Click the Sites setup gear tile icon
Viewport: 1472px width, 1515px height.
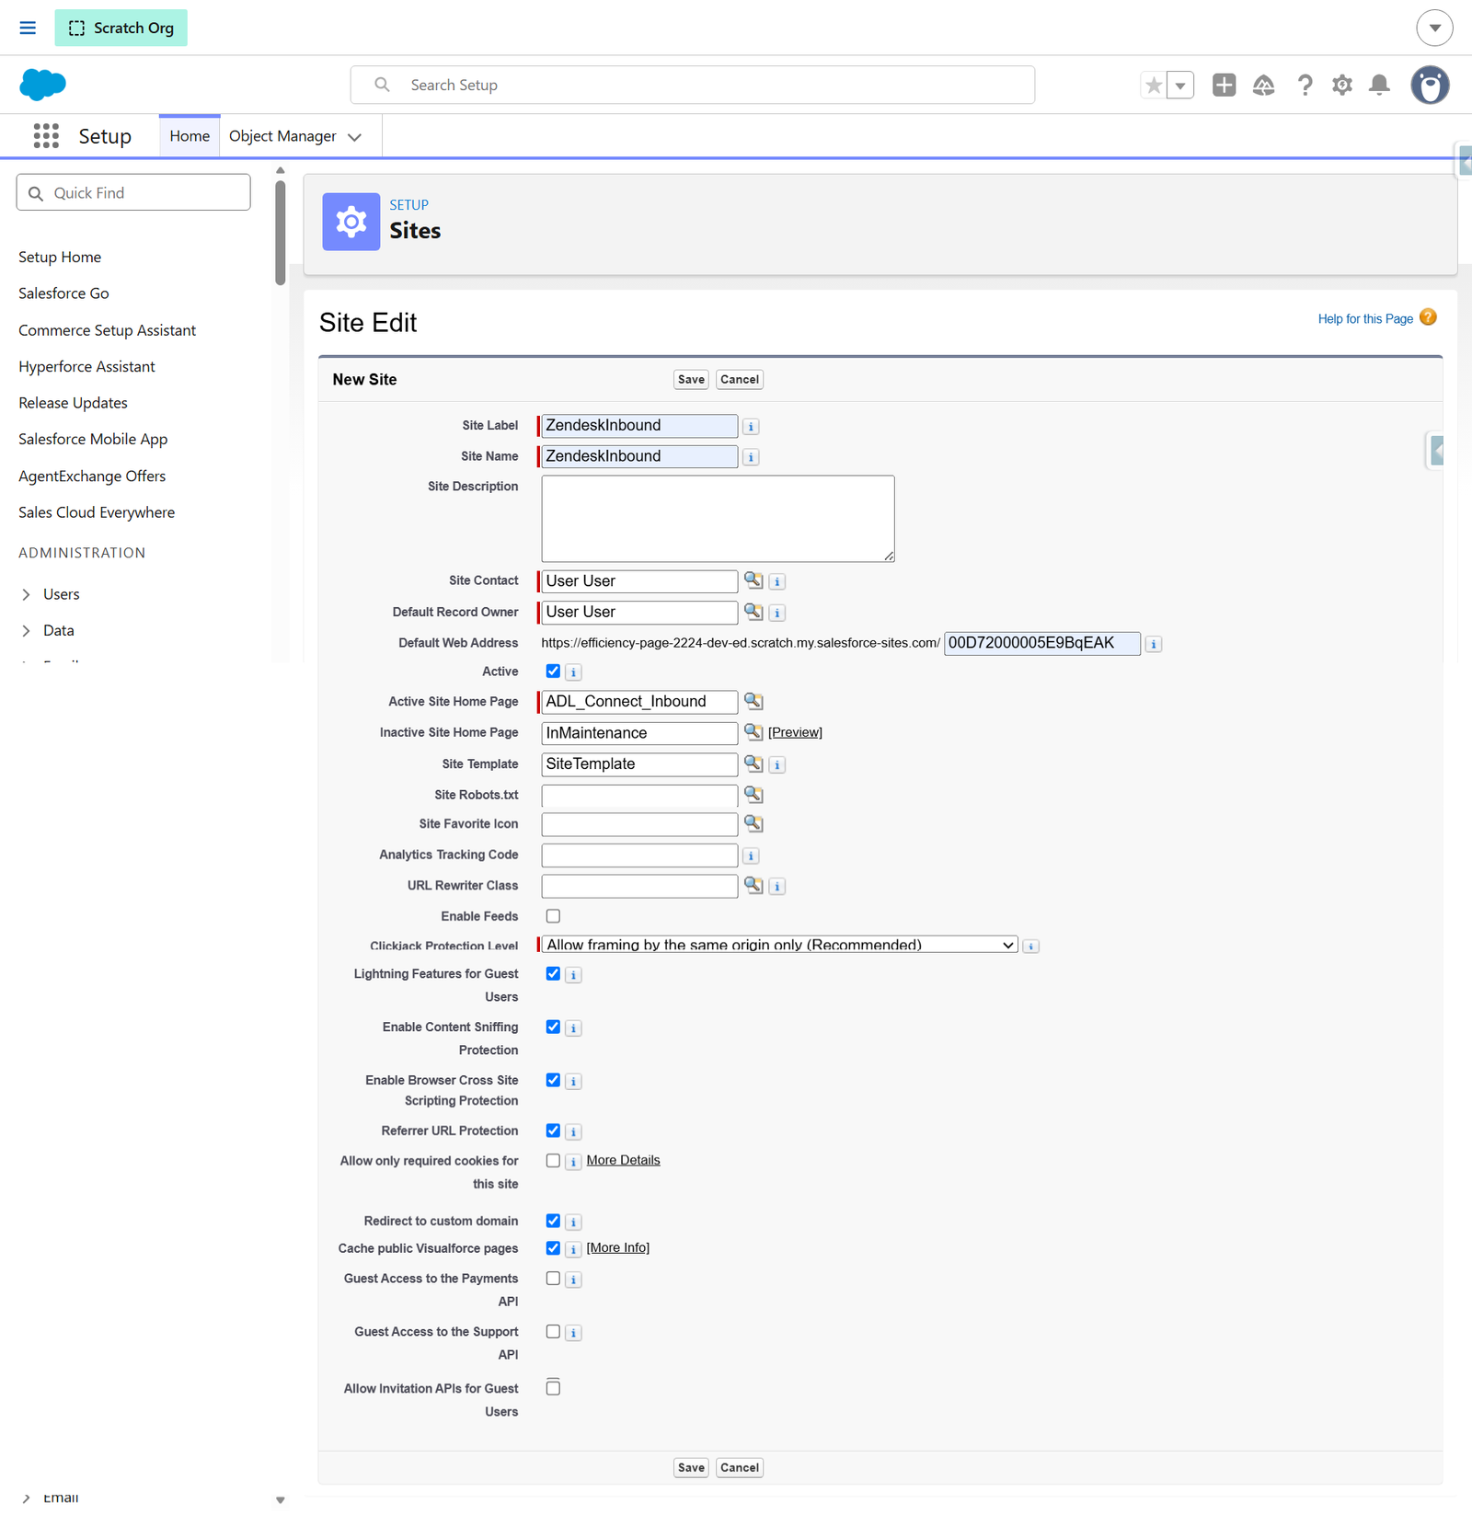tap(351, 222)
